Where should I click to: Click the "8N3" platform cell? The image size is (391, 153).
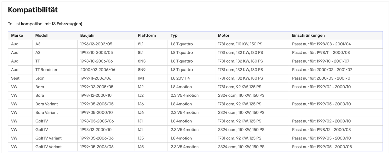pyautogui.click(x=142, y=61)
